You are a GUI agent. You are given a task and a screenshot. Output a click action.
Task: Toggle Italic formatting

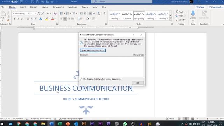18,19
